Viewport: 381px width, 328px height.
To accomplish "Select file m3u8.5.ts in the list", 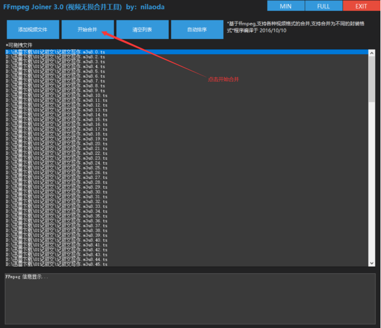I will (186, 71).
